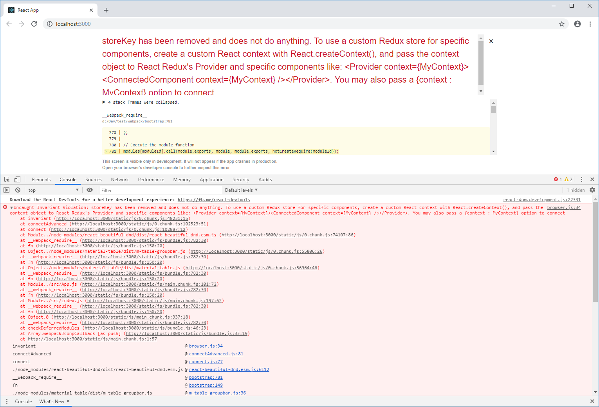Select the inspect element cursor tool
This screenshot has height=407, width=599.
coord(6,179)
